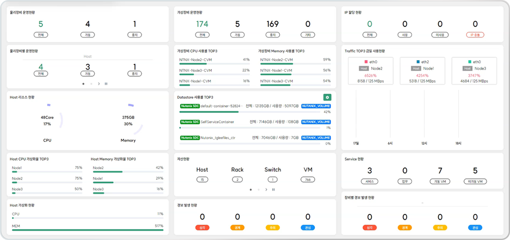This screenshot has width=510, height=240.
Task: Click 전체 pill in IP 할당 현황
Action: (x=370, y=35)
